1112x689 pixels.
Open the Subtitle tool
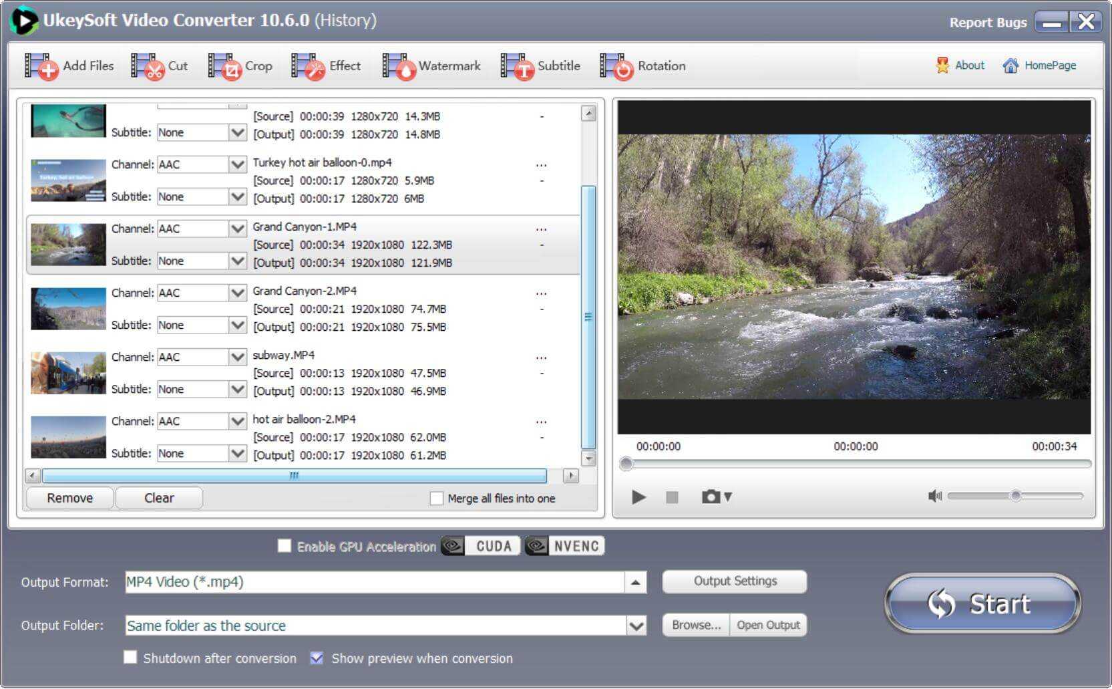(518, 67)
